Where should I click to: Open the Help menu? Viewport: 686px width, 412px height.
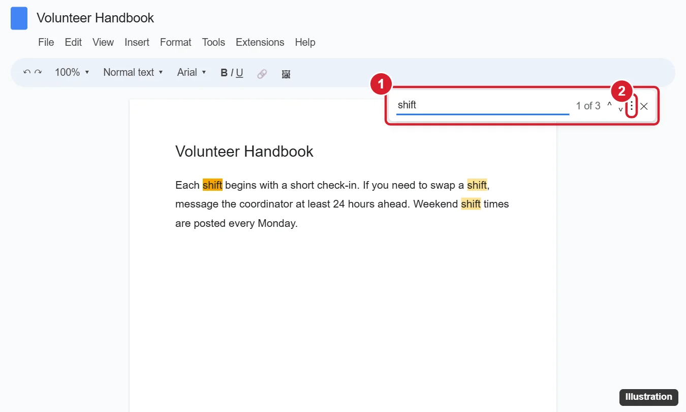click(305, 42)
